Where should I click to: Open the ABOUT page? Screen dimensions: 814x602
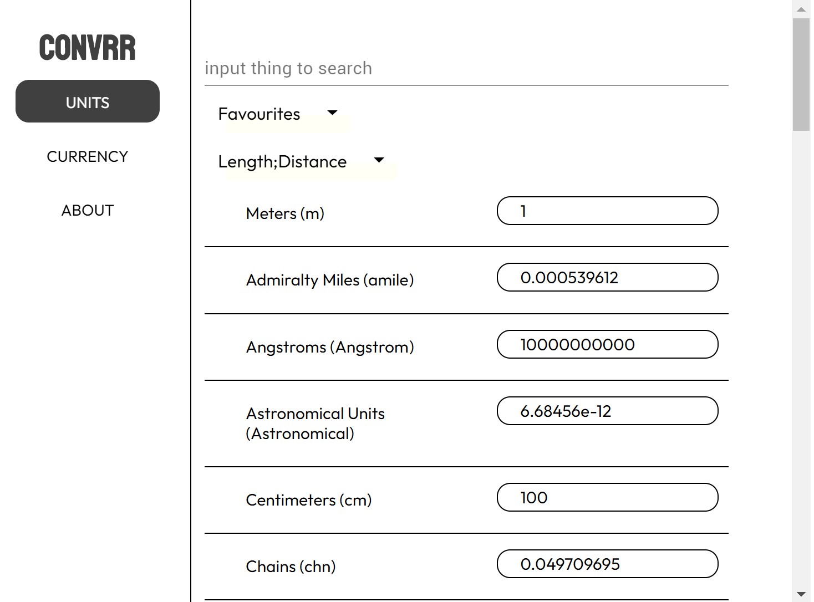pyautogui.click(x=88, y=211)
